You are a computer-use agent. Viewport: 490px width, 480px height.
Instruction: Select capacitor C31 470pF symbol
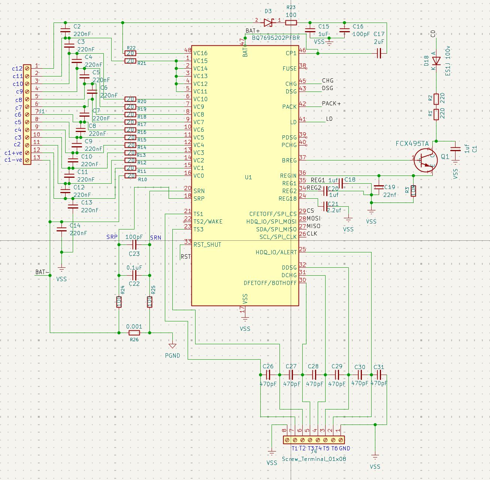pos(379,375)
